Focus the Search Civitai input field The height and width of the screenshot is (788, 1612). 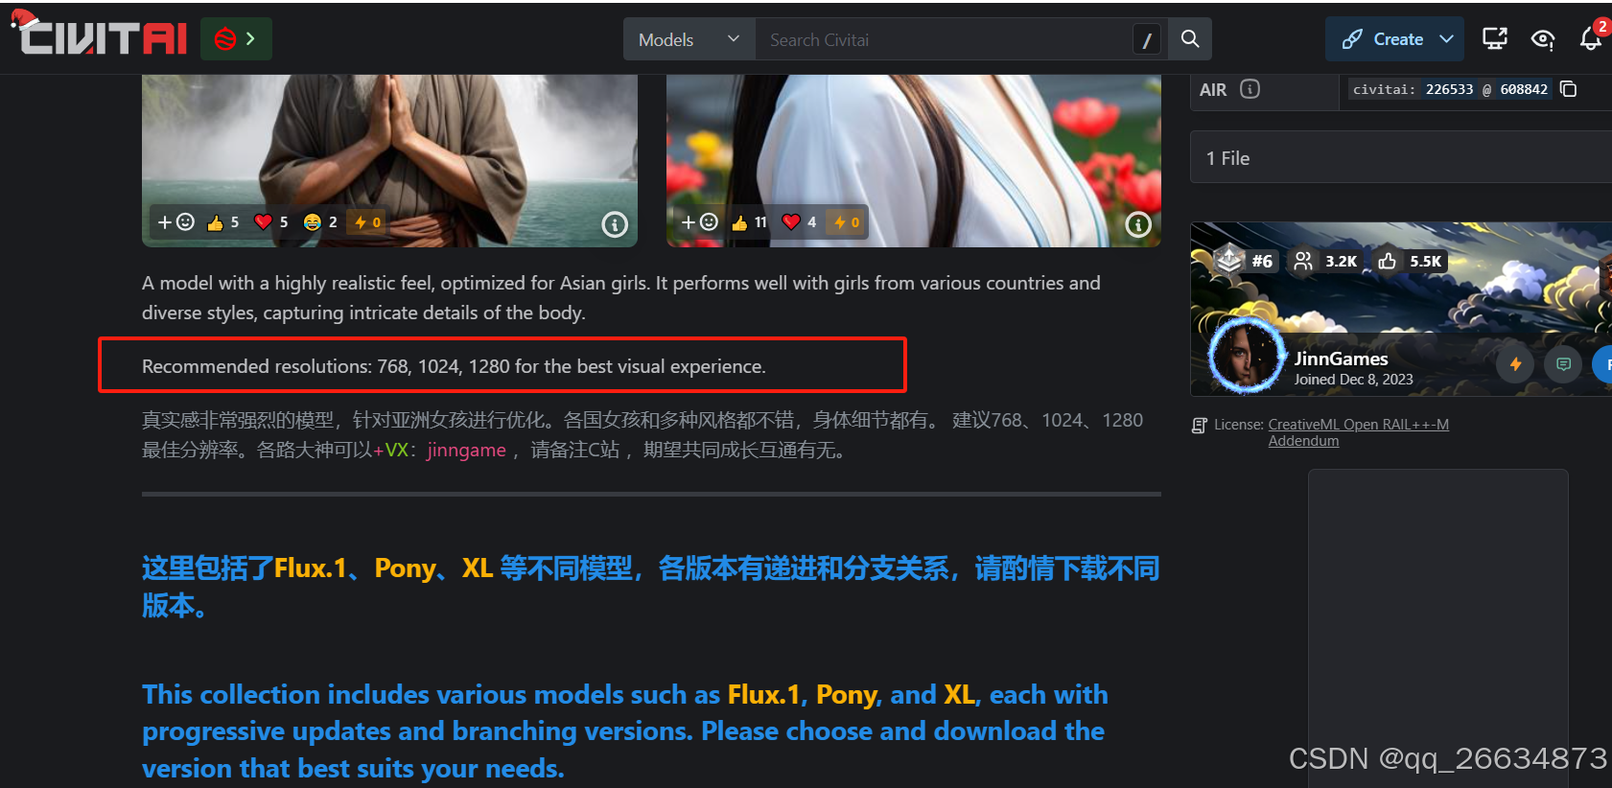[943, 39]
